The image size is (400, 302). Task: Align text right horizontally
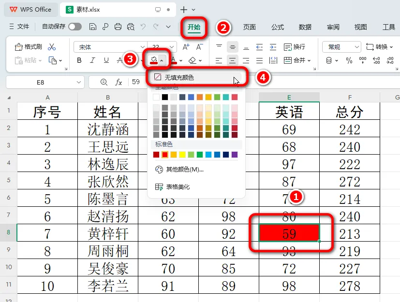pyautogui.click(x=246, y=60)
